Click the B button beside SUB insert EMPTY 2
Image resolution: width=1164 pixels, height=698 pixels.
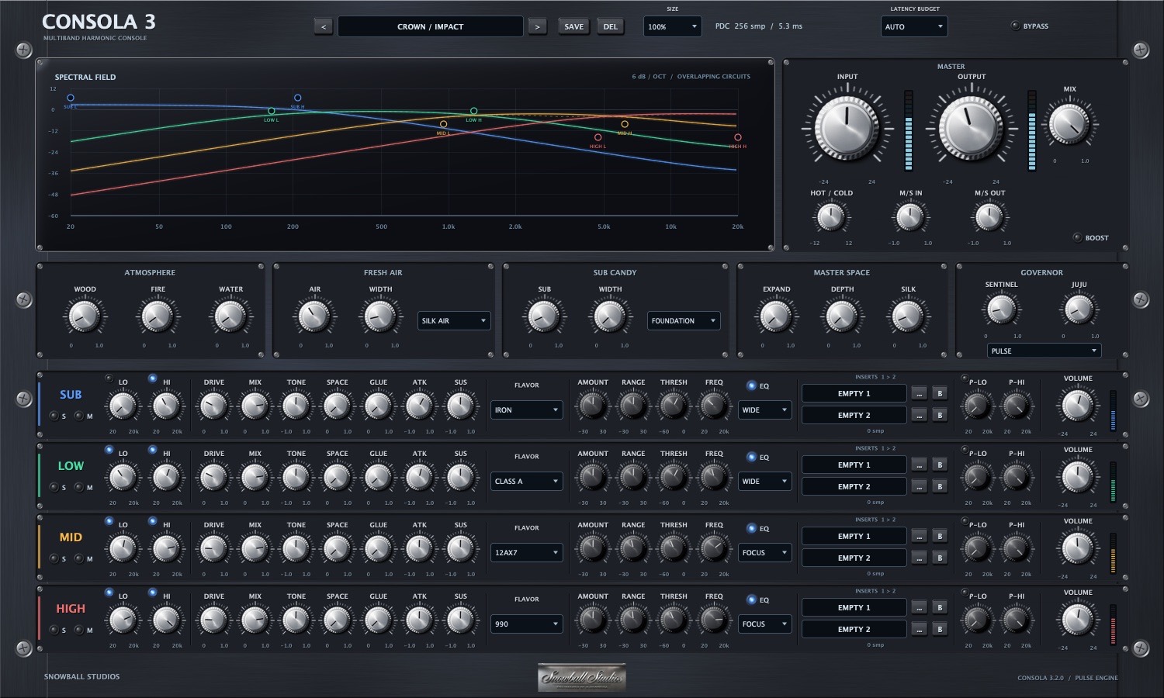pos(940,415)
